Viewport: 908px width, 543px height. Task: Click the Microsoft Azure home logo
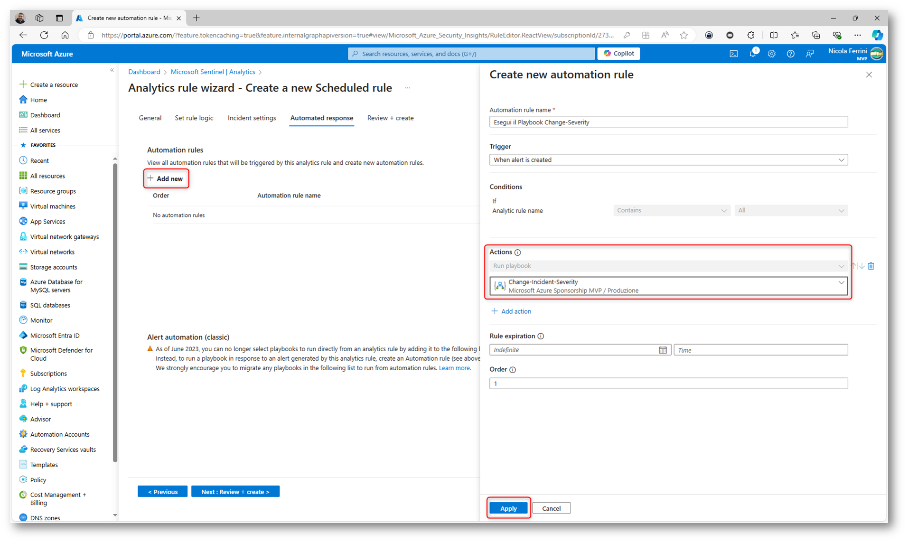(47, 54)
